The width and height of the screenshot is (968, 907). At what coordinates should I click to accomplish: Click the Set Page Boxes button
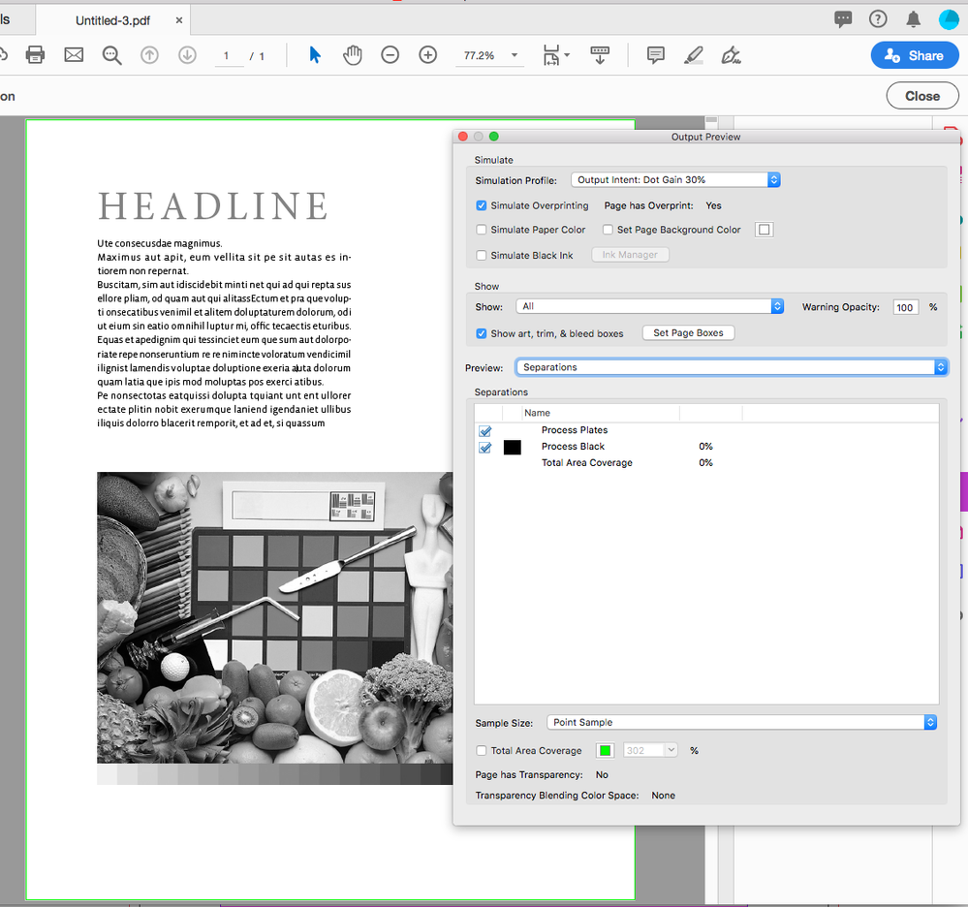pos(688,332)
